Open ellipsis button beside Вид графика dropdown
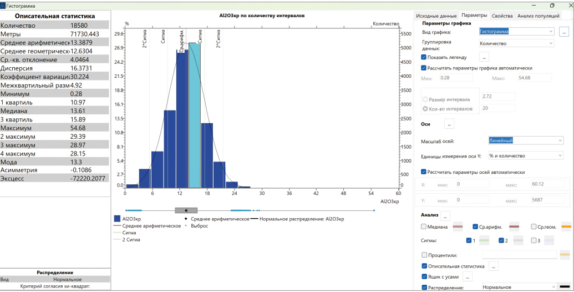Viewport: 574px width, 292px height. [564, 32]
